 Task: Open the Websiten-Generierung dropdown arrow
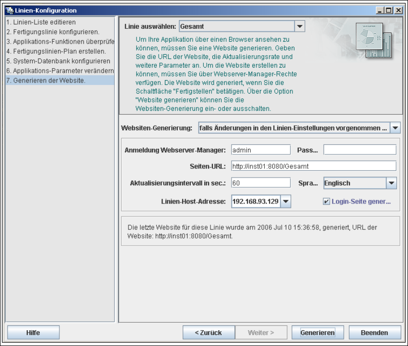coord(395,128)
